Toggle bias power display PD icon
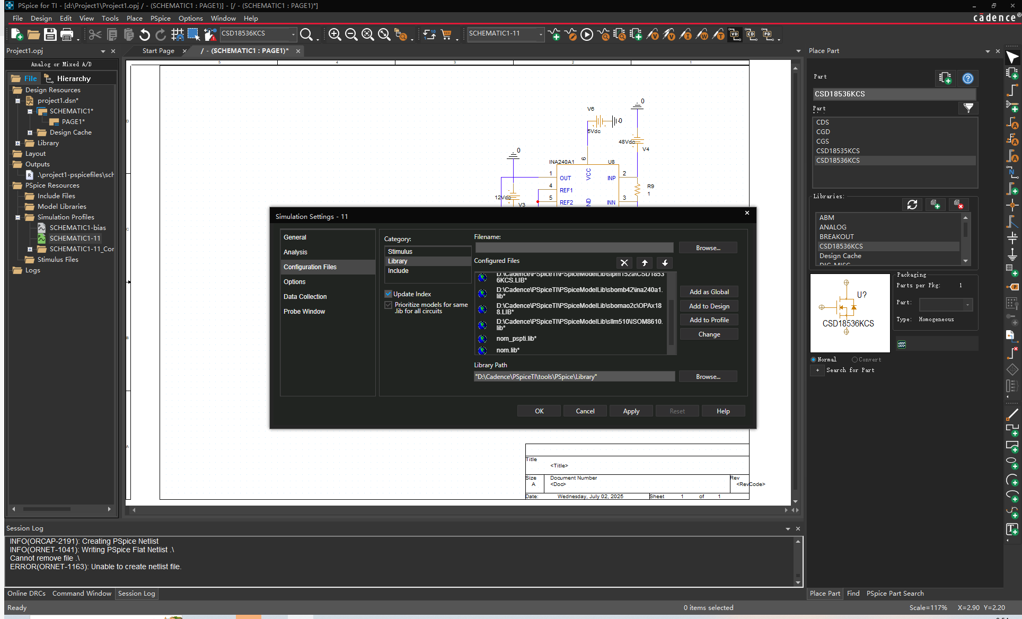 pyautogui.click(x=768, y=34)
